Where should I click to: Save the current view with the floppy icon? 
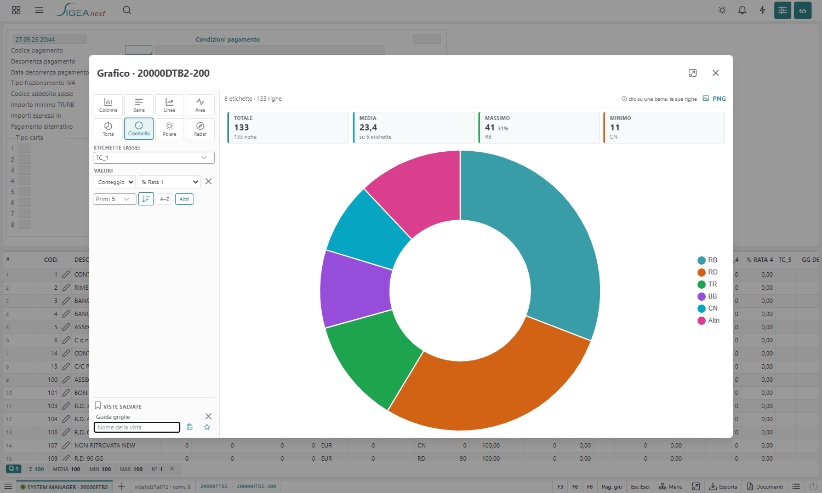tap(190, 427)
